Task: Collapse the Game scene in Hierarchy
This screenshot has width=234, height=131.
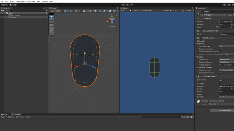Action: (5, 13)
